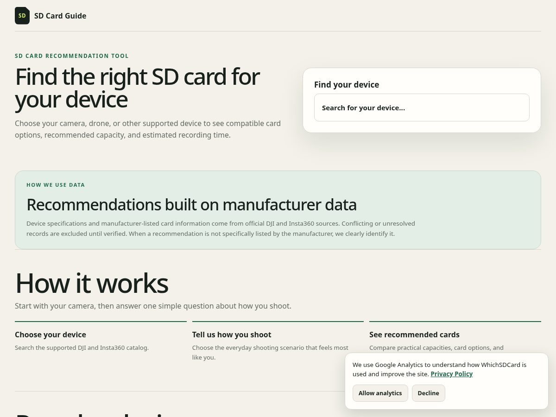Focus the Search for your device field
The image size is (556, 417).
[422, 107]
